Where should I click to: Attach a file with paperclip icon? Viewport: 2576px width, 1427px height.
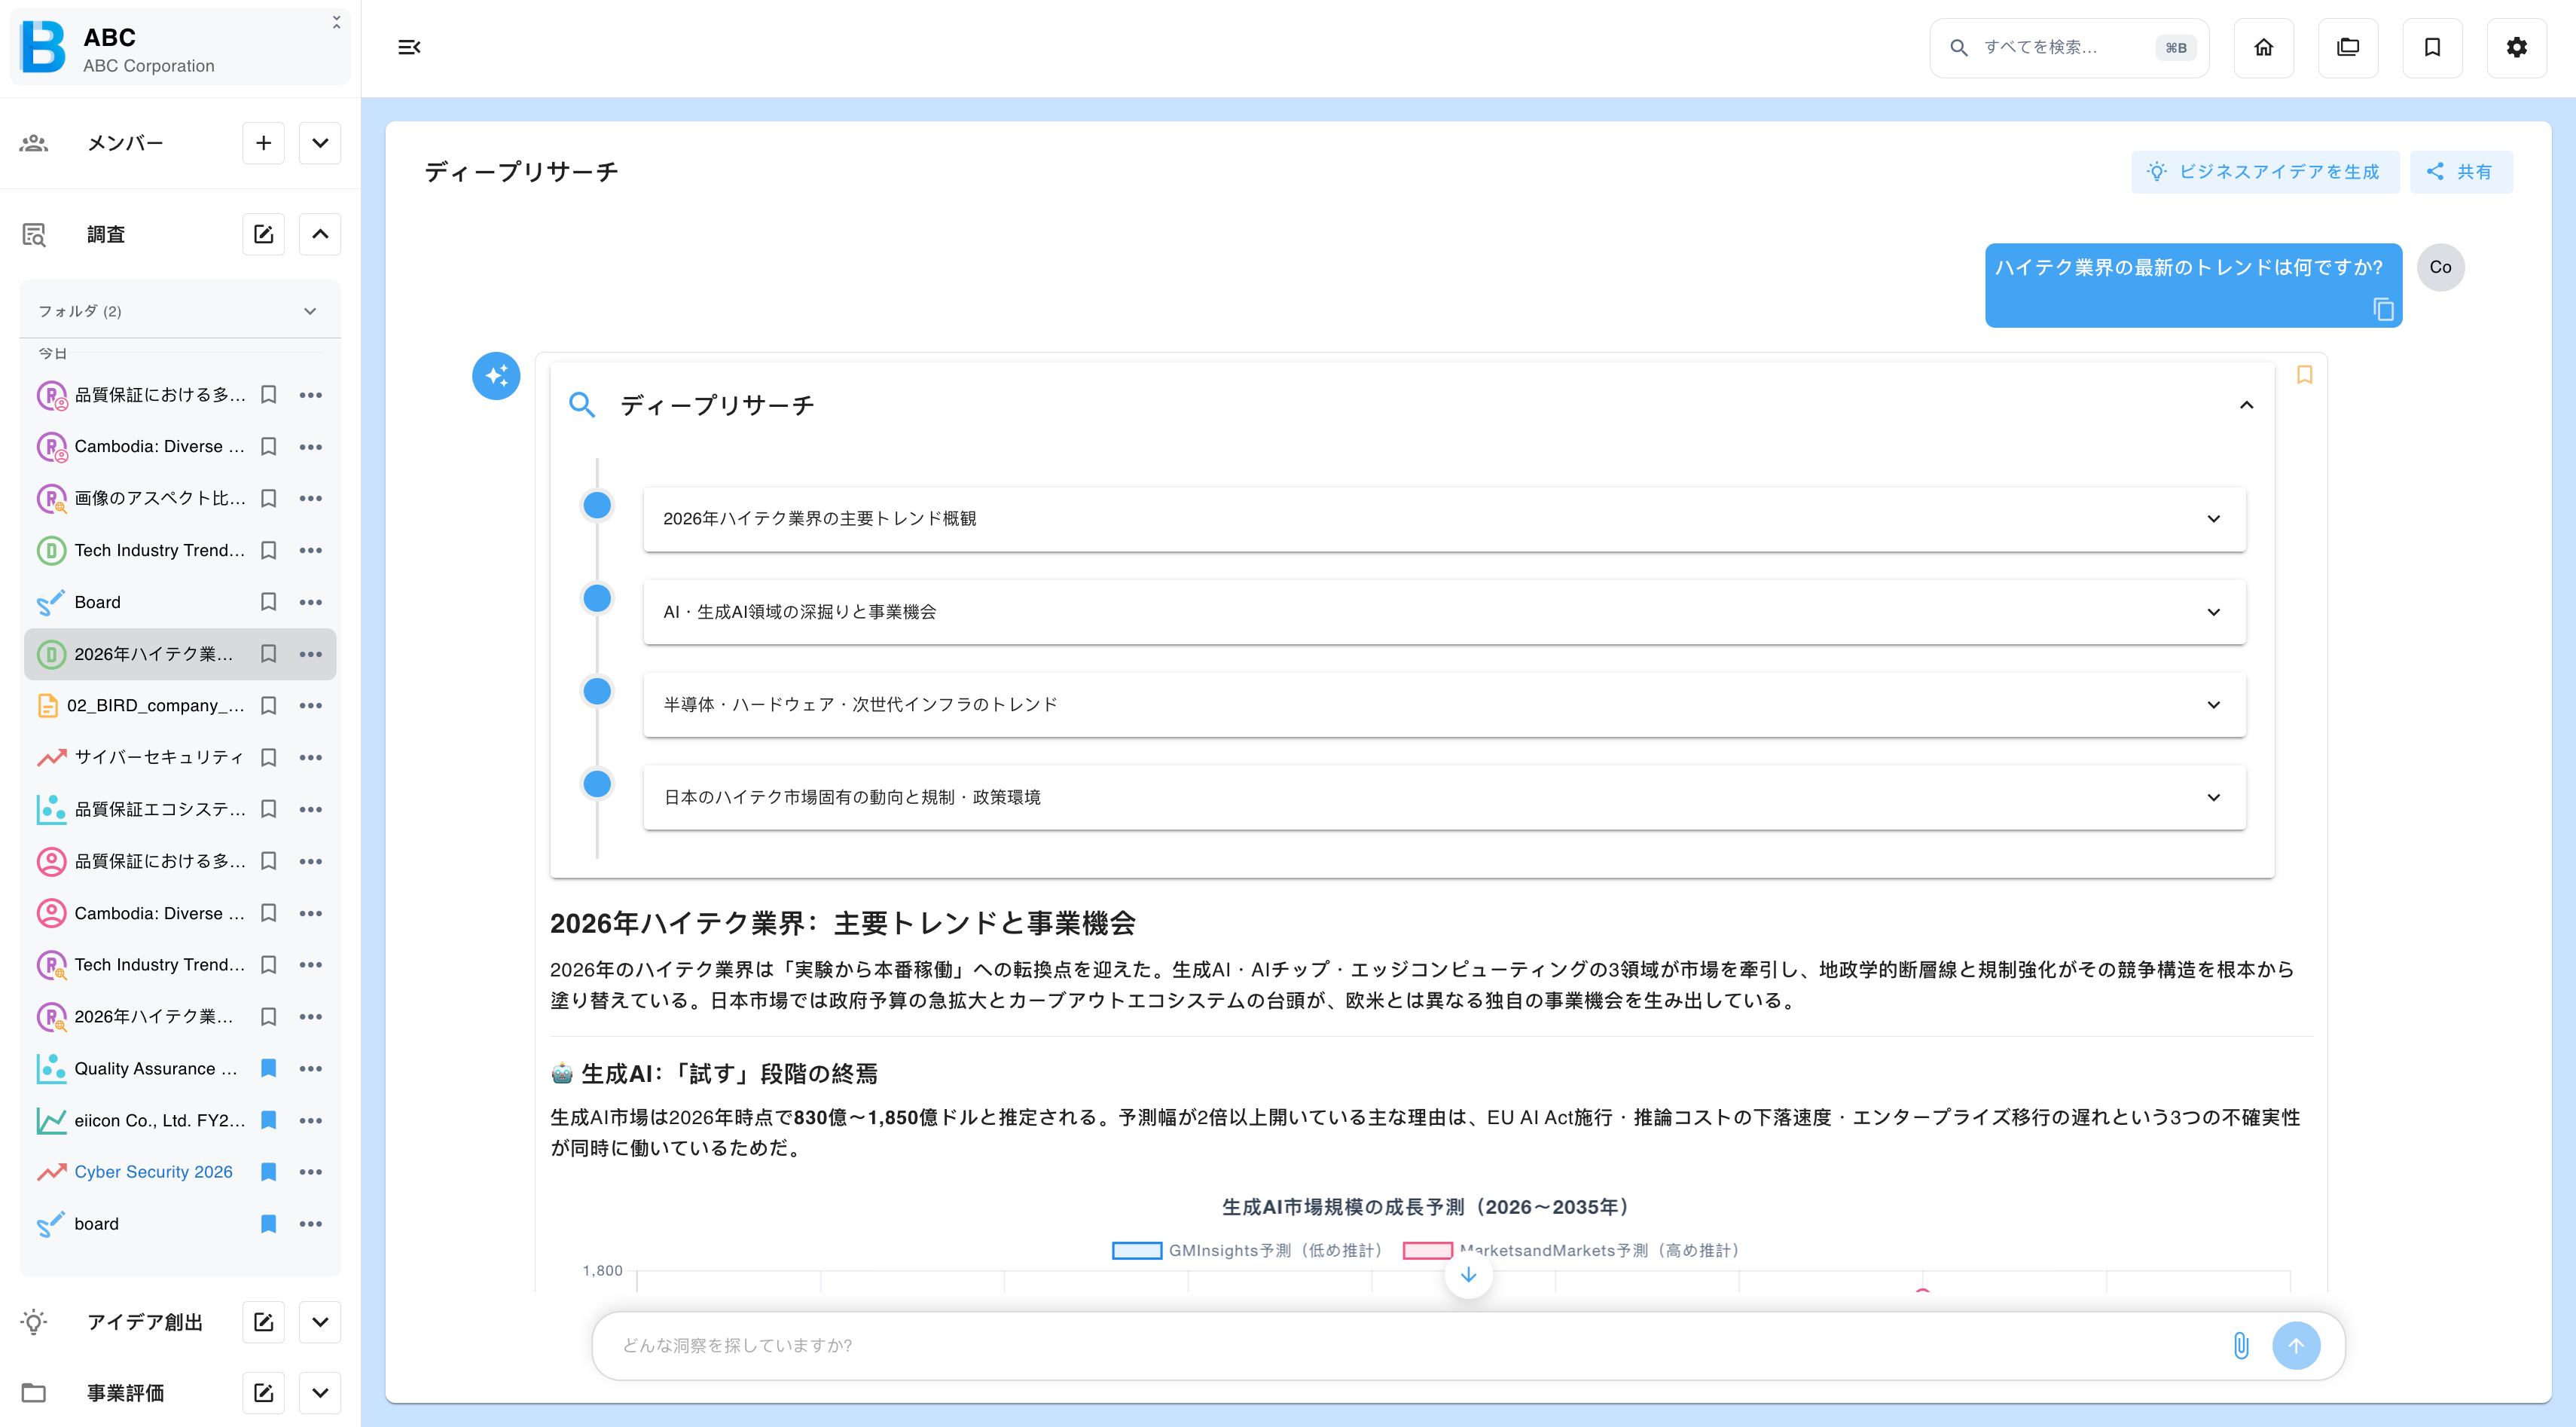click(x=2241, y=1345)
